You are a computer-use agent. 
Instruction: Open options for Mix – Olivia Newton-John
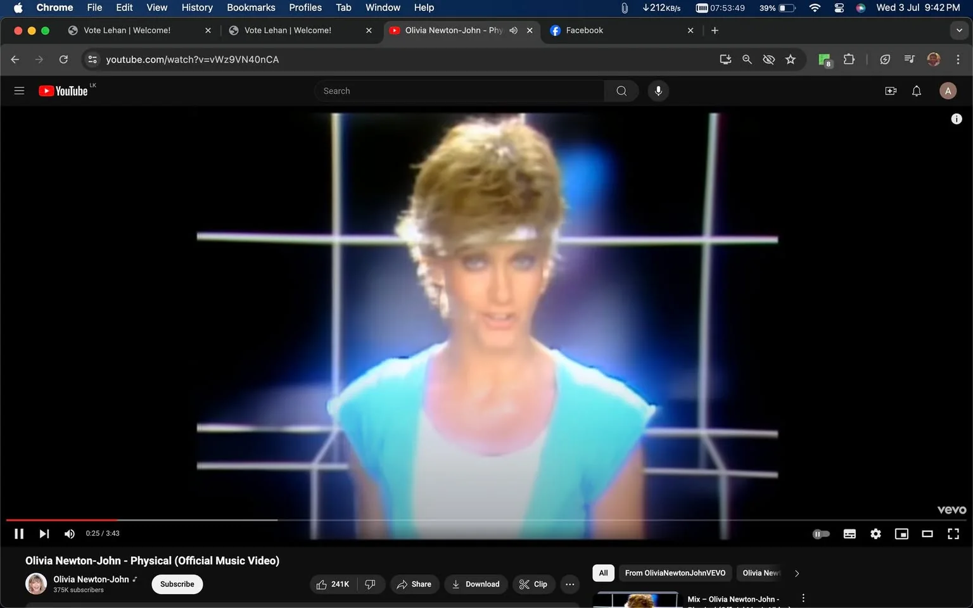click(x=803, y=598)
